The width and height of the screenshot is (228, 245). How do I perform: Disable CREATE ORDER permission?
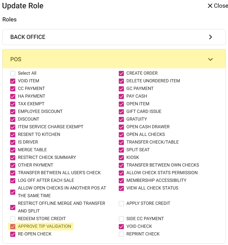pos(121,73)
